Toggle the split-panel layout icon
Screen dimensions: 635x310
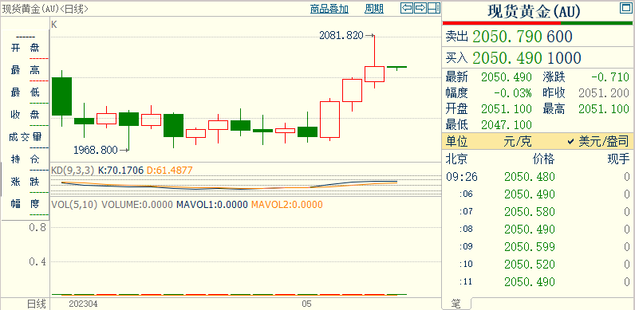[434, 8]
